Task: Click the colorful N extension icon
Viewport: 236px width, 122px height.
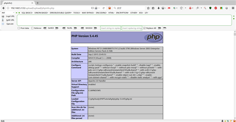Action: 221,8
